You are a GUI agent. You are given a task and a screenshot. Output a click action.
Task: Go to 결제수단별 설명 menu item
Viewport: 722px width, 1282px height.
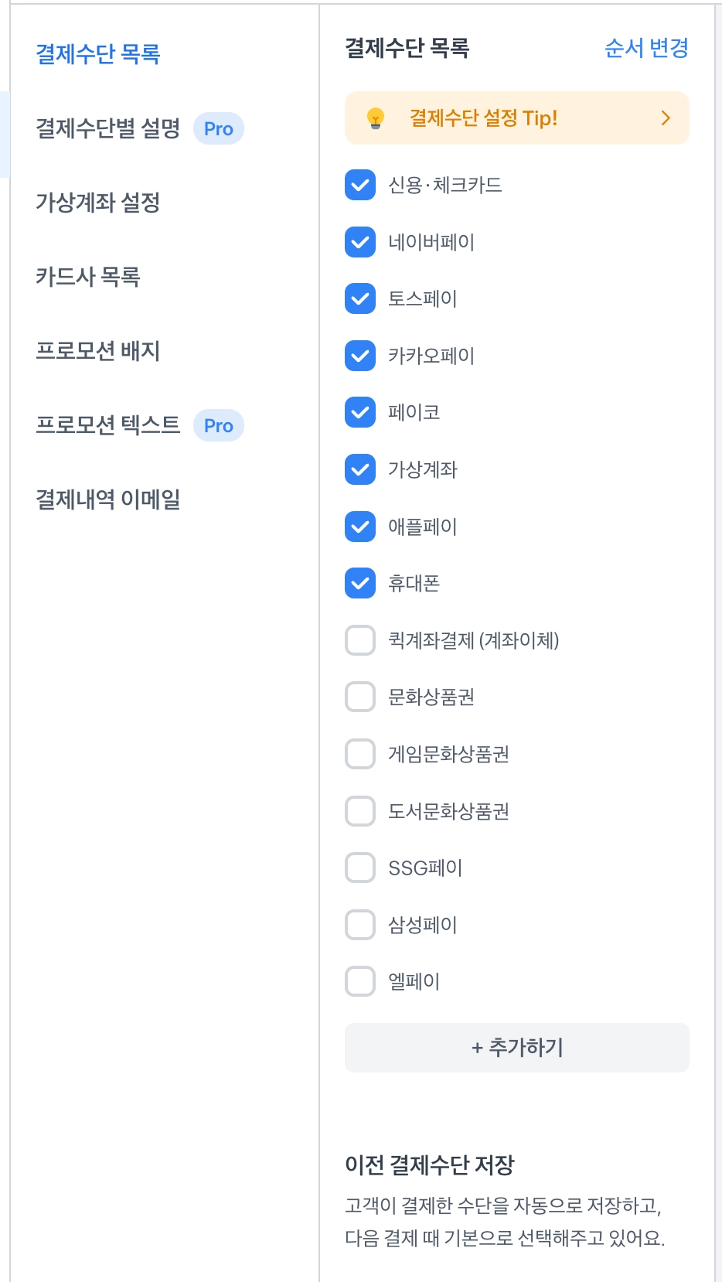(x=108, y=128)
